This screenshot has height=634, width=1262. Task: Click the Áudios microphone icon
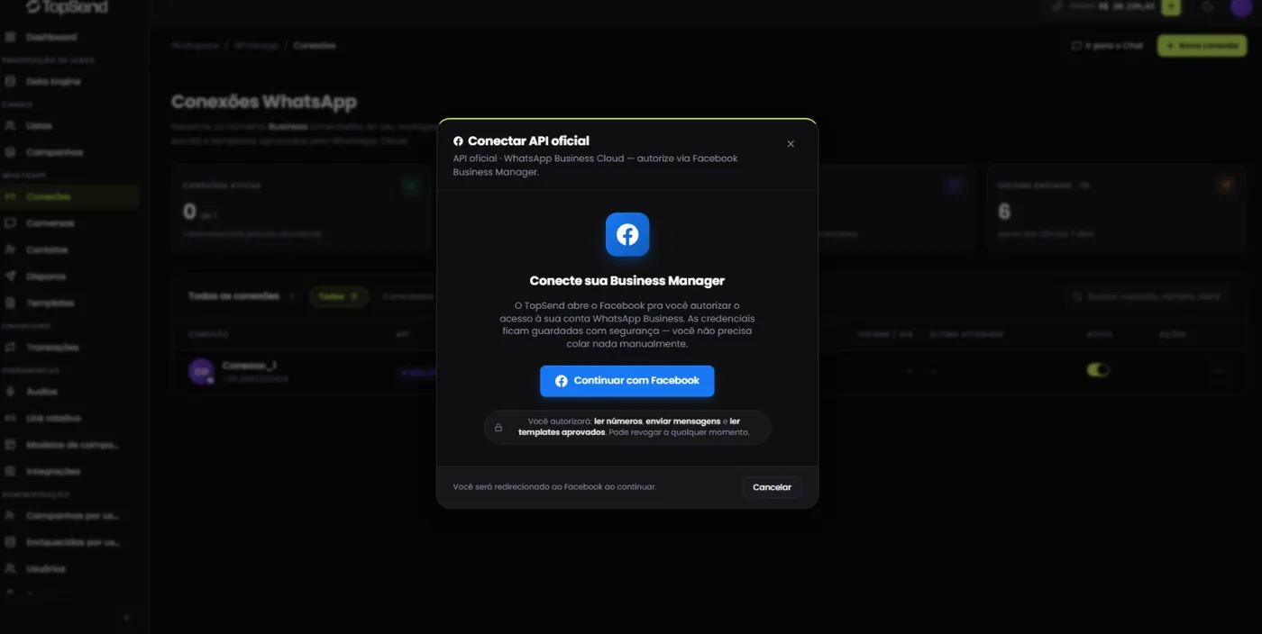click(x=11, y=392)
